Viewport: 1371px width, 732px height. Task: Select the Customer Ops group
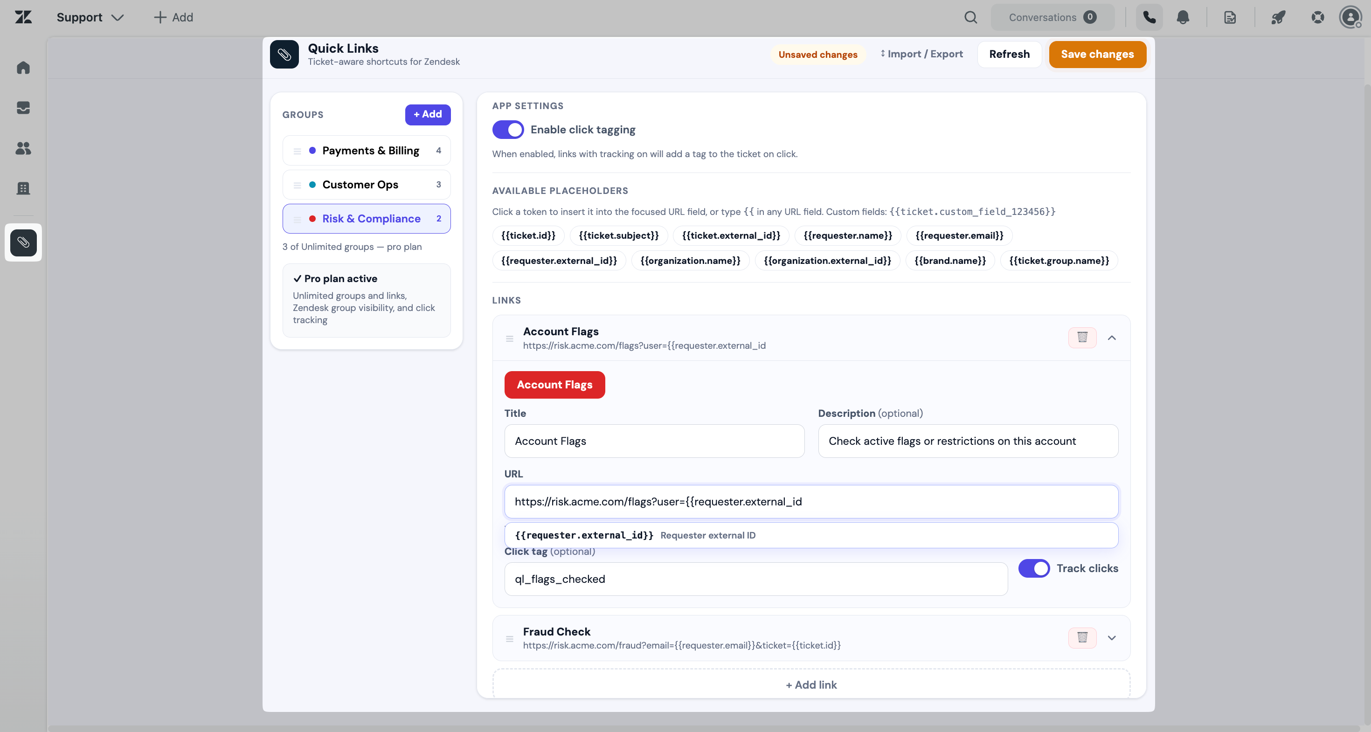point(366,185)
